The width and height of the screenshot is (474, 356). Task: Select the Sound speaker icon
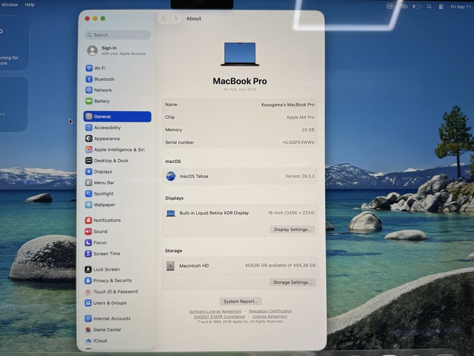point(88,231)
